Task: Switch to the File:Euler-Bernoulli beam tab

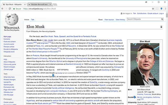Action: coord(40,4)
